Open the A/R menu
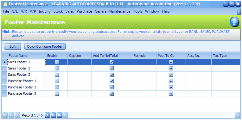 (x=24, y=11)
